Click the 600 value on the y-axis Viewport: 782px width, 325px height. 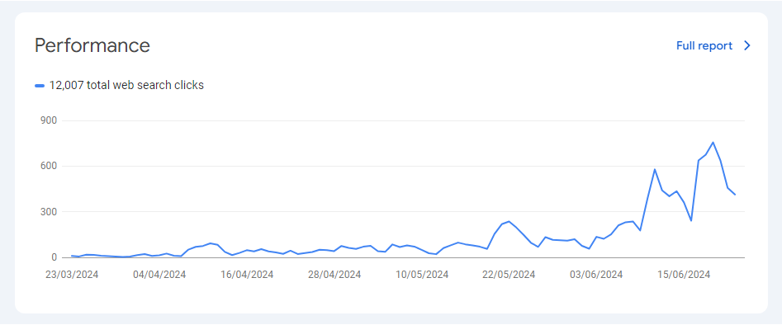[50, 166]
